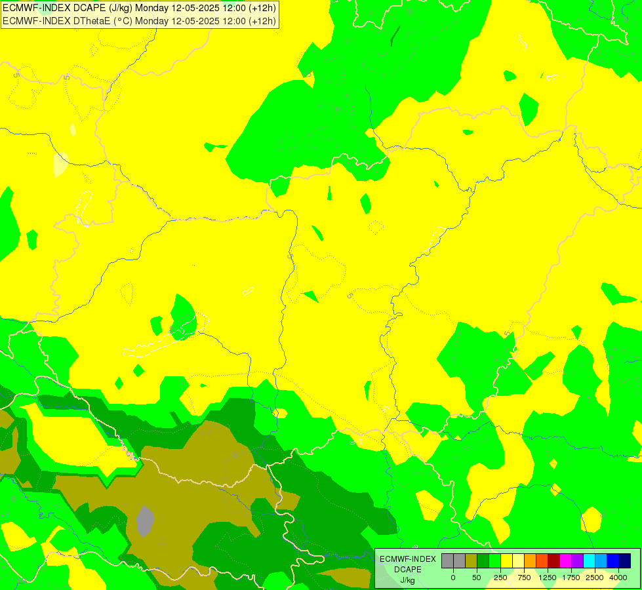Click the legend value 1250
Screen dimensions: 642x590
tap(548, 578)
